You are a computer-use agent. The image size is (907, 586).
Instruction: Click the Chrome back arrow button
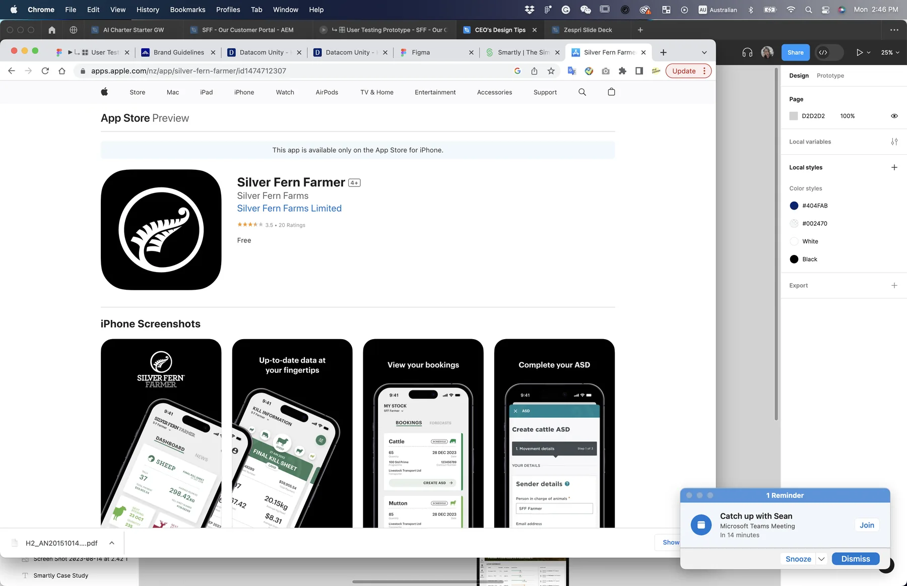[x=12, y=71]
